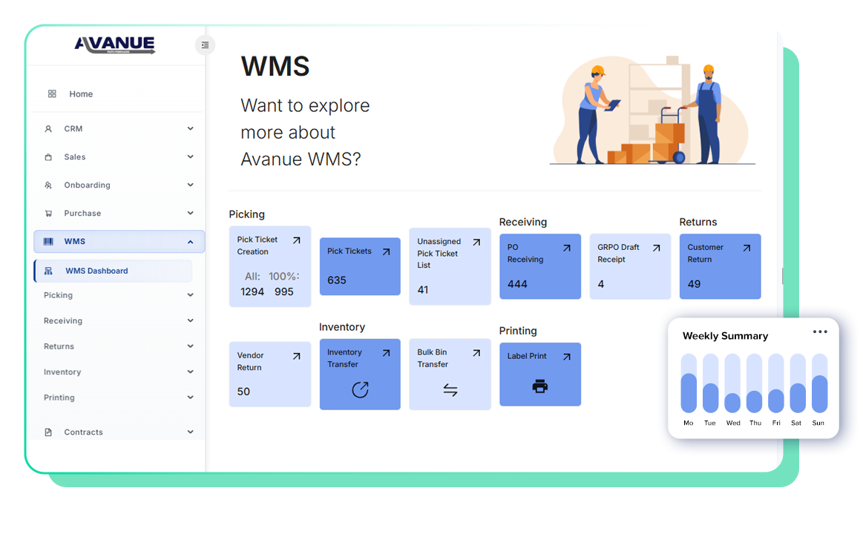Open the CRM menu item

coord(119,129)
